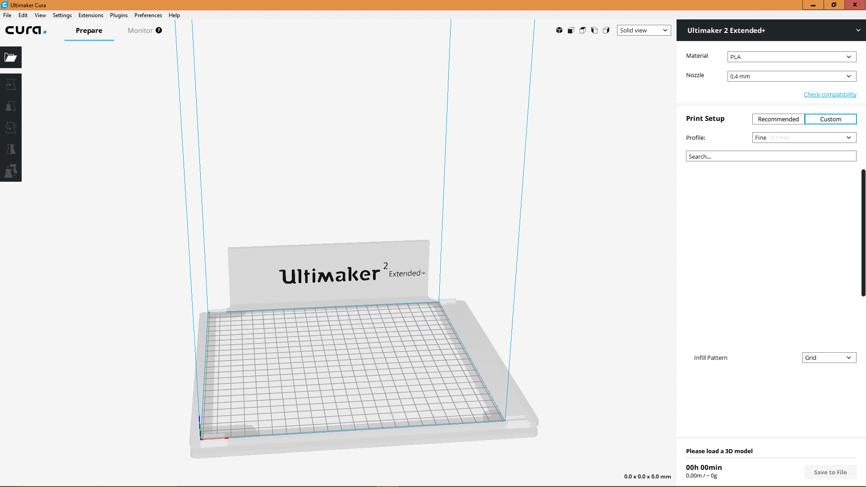Click the Check compatibility link
The width and height of the screenshot is (866, 487).
[830, 94]
